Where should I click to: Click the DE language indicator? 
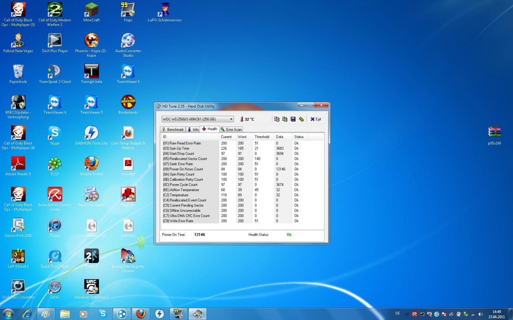398,313
